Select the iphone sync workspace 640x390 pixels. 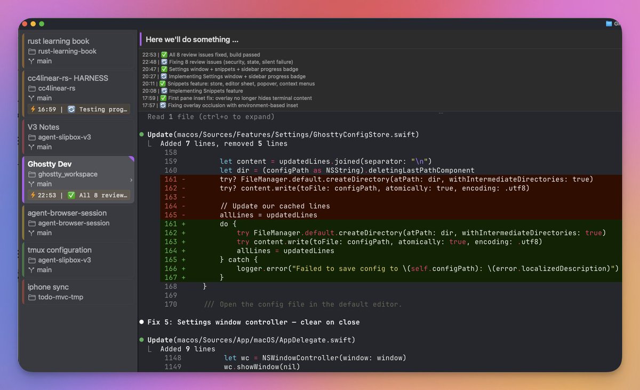coord(78,292)
